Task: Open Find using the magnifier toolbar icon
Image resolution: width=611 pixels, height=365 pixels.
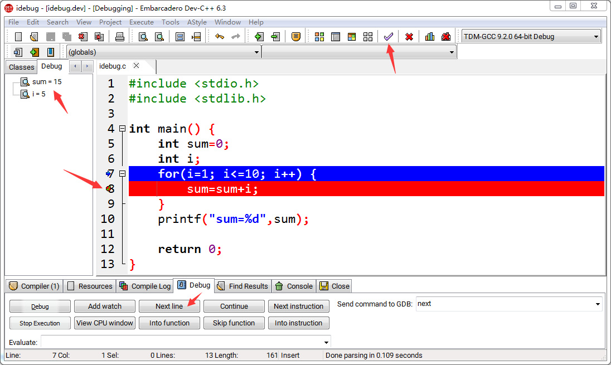Action: [x=144, y=36]
